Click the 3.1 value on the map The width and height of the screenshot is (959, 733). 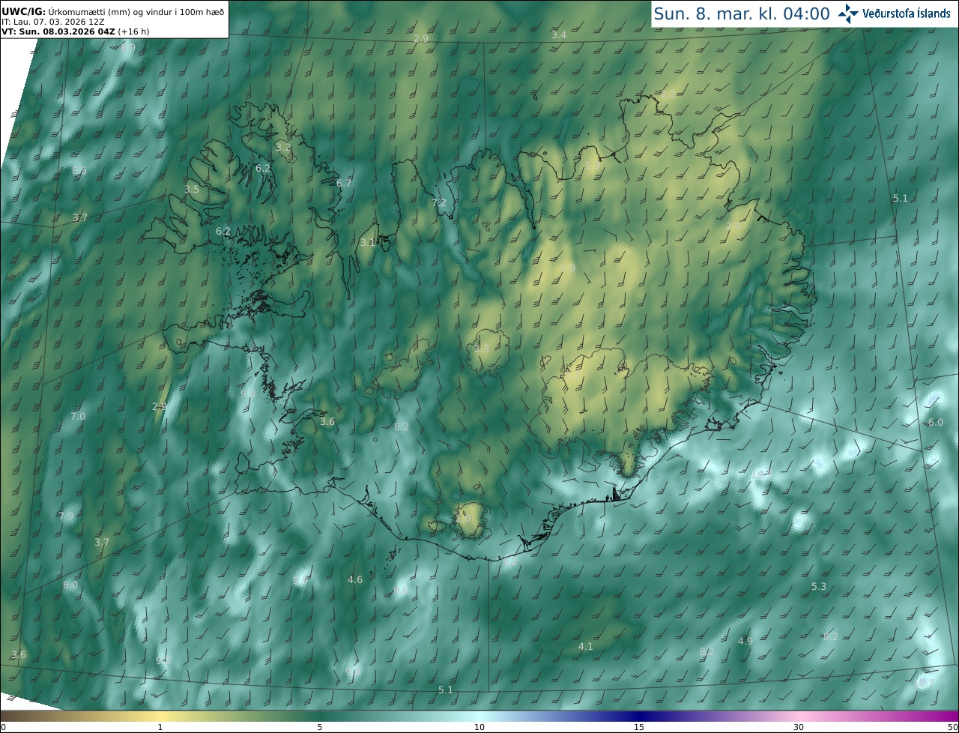tap(367, 242)
